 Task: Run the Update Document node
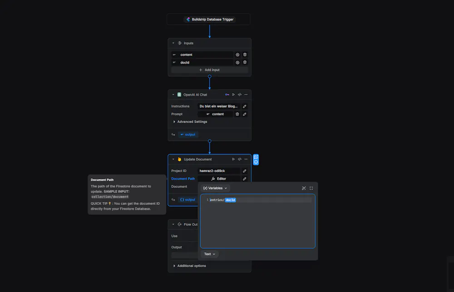point(233,159)
